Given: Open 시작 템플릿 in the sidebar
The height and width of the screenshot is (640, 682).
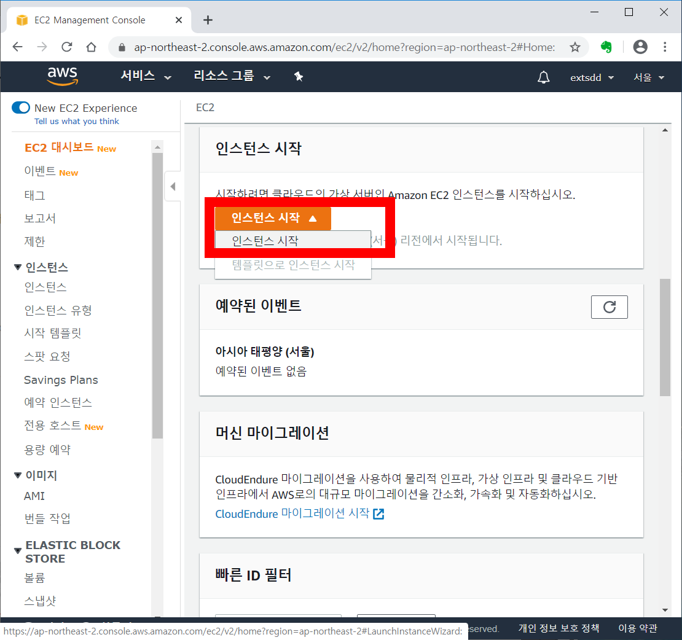Looking at the screenshot, I should point(53,334).
